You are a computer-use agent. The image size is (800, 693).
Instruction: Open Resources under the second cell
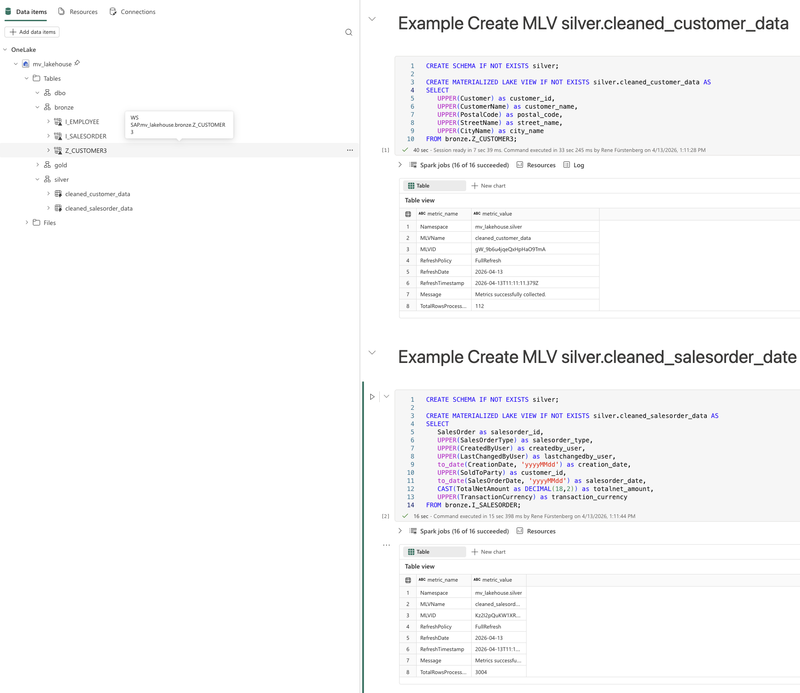(536, 531)
